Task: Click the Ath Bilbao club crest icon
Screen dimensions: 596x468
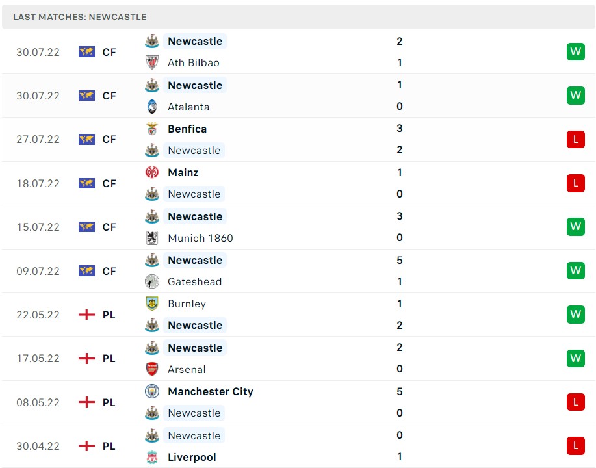Action: click(x=152, y=62)
